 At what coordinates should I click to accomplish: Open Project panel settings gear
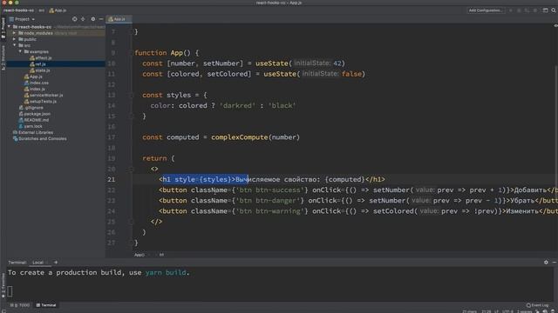click(93, 19)
